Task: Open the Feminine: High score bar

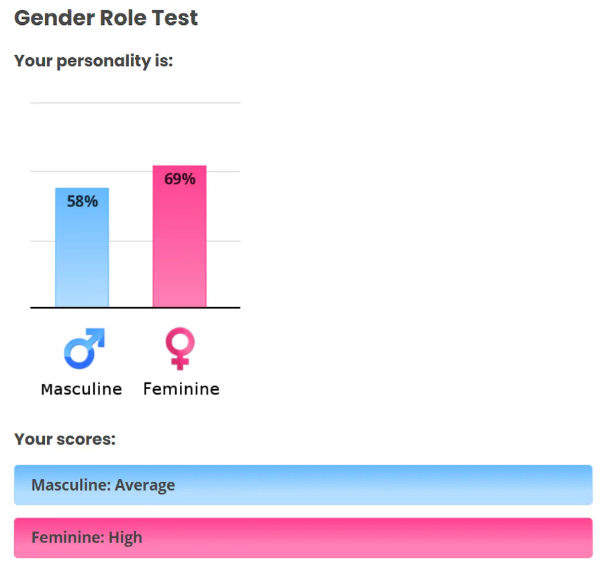Action: (x=303, y=538)
